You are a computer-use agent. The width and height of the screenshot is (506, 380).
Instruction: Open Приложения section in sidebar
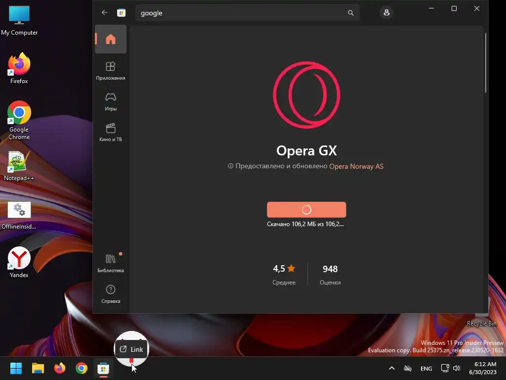coord(111,71)
